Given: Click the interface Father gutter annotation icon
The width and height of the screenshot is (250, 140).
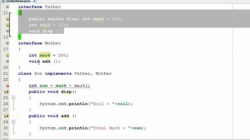Looking at the screenshot, I should pos(7,7).
